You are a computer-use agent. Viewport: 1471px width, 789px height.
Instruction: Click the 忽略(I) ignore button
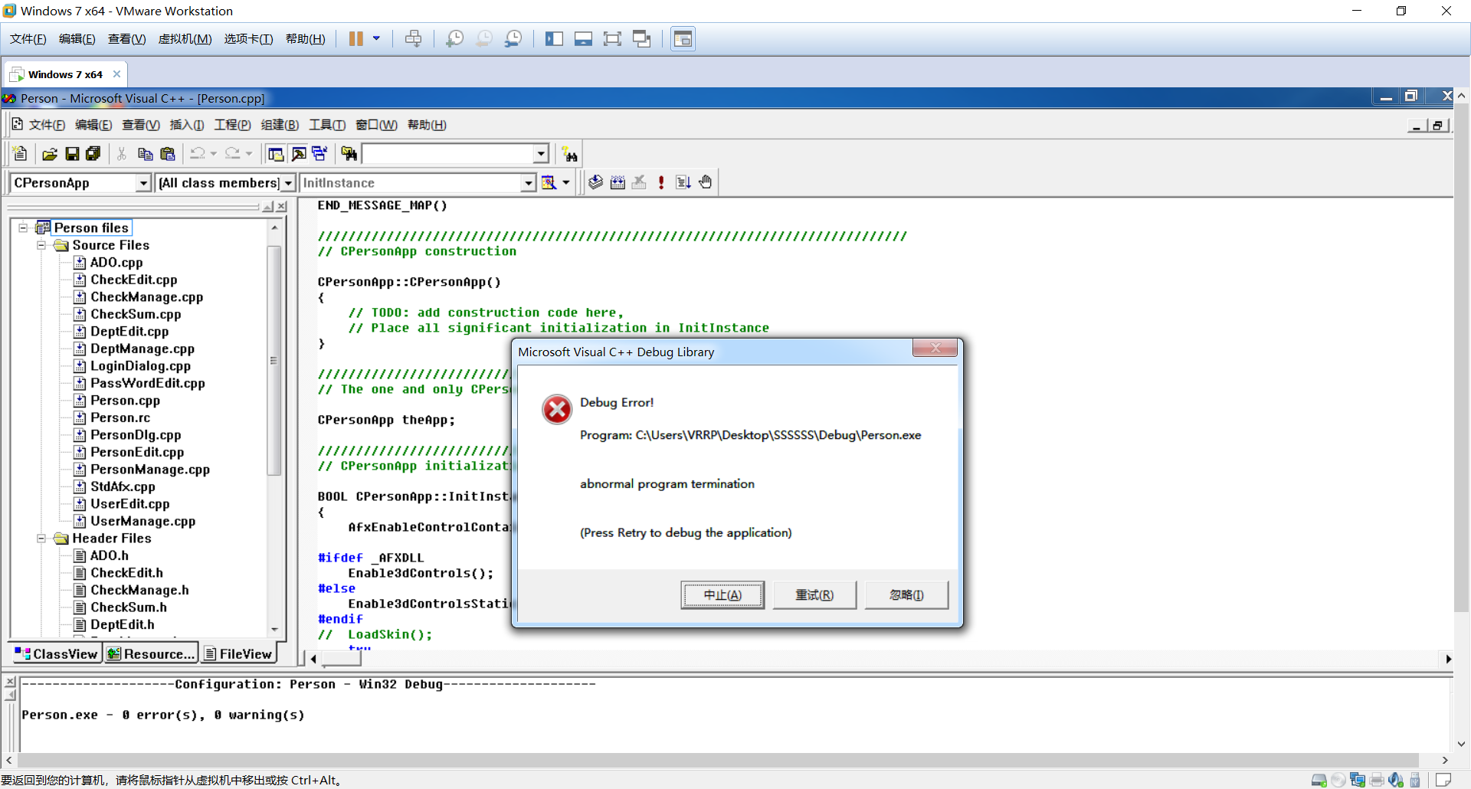point(906,595)
